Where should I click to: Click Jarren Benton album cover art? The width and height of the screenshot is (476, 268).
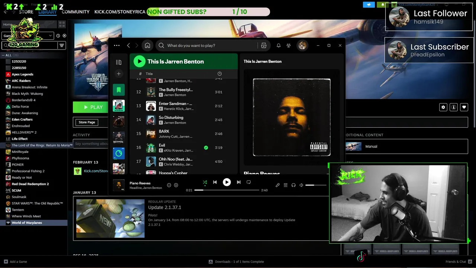pos(292,117)
